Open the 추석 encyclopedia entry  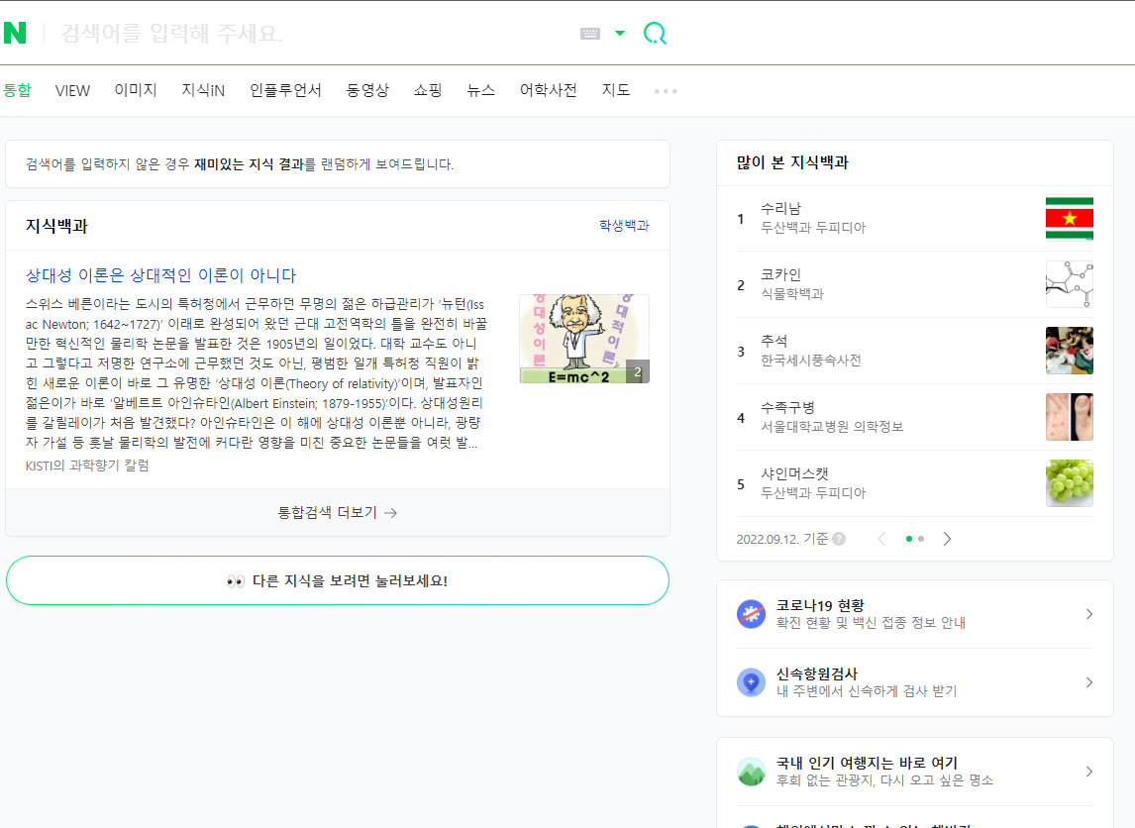coord(774,341)
